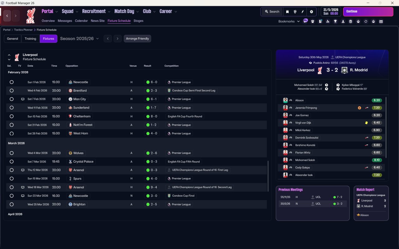The image size is (399, 249).
Task: Expand the Match Day menu chevron
Action: click(x=138, y=12)
